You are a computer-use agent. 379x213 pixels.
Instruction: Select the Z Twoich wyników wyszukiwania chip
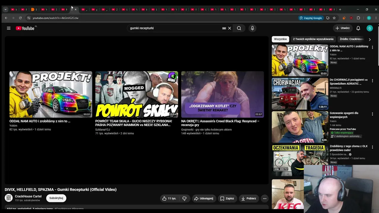[x=313, y=39]
